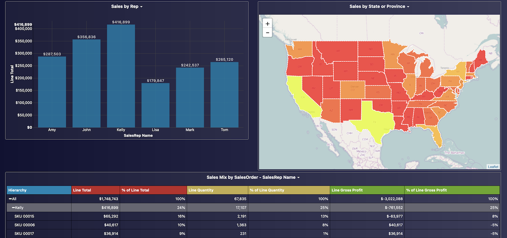507x238 pixels.
Task: Click the SKU 00017 table row
Action: (24, 234)
